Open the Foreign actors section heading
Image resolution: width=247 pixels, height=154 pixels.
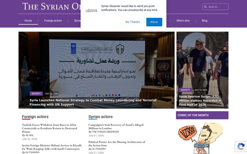pos(35,117)
